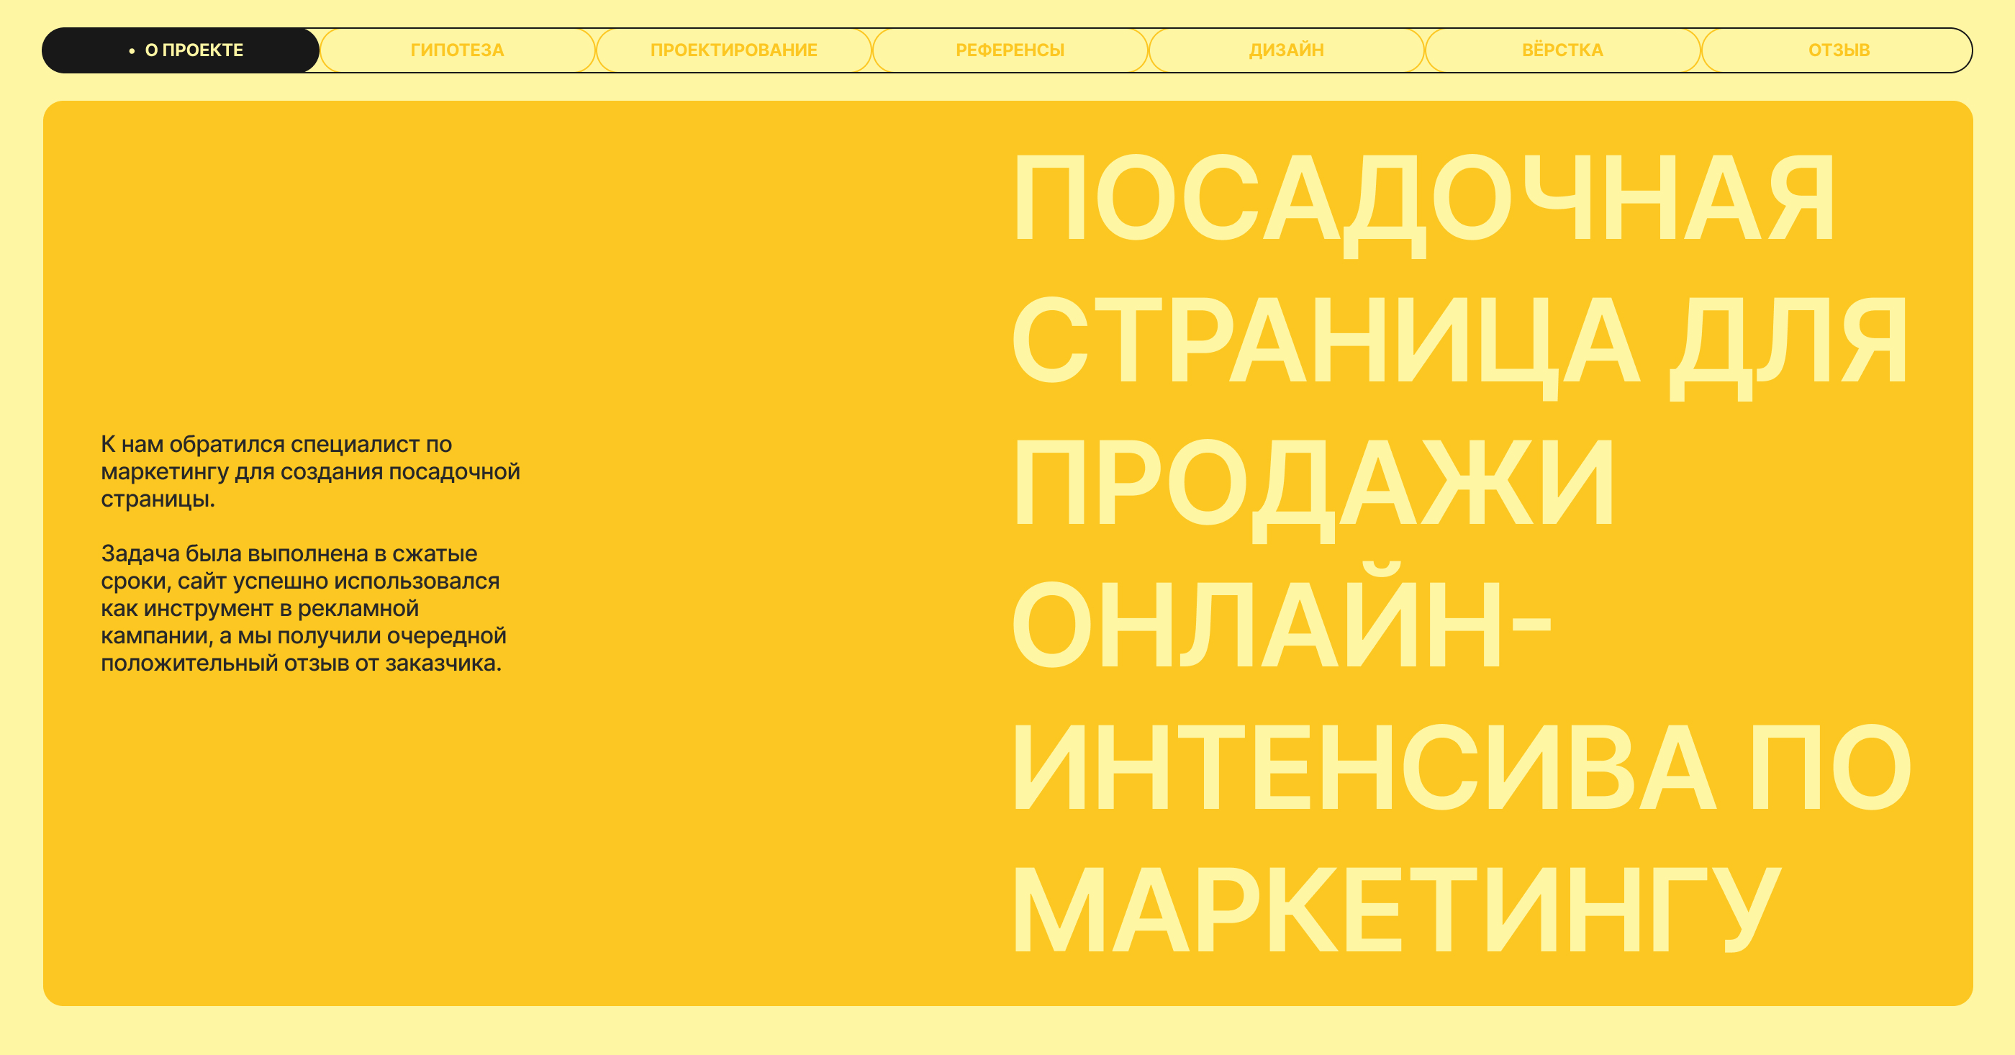
Task: Click the line 'кампании, а мы получили очередной'
Action: click(304, 636)
